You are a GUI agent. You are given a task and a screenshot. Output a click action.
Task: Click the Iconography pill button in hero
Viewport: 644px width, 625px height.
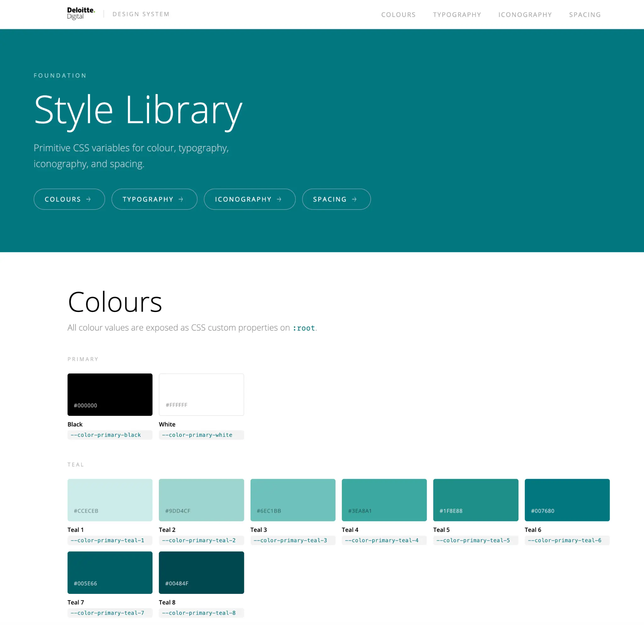coord(250,199)
